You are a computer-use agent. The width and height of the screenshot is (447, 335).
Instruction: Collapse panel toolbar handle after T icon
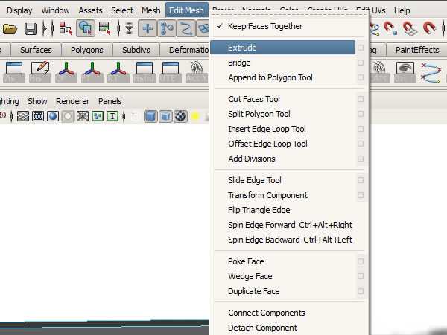click(x=124, y=116)
